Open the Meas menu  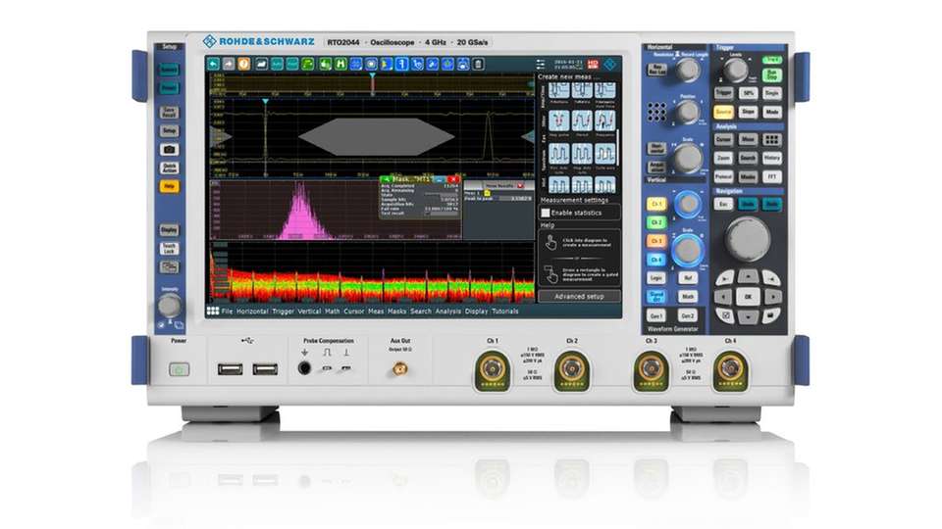tap(376, 312)
